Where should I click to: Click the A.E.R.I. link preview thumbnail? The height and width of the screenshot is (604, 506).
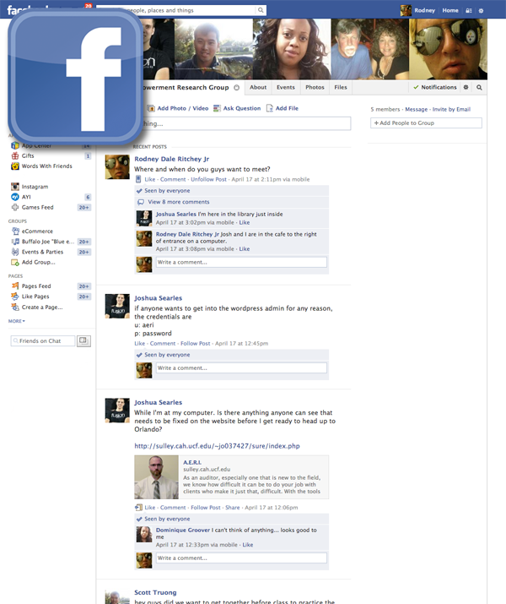click(x=156, y=477)
